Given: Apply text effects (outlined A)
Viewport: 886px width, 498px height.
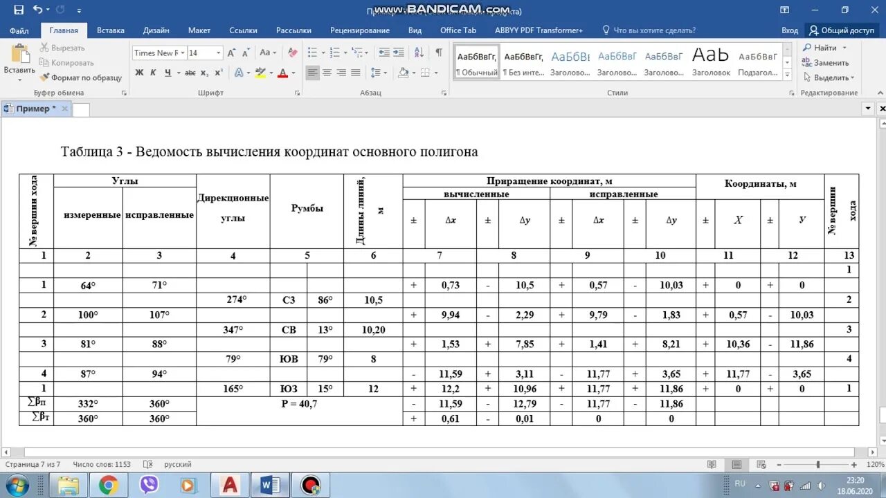Looking at the screenshot, I should click(x=239, y=73).
